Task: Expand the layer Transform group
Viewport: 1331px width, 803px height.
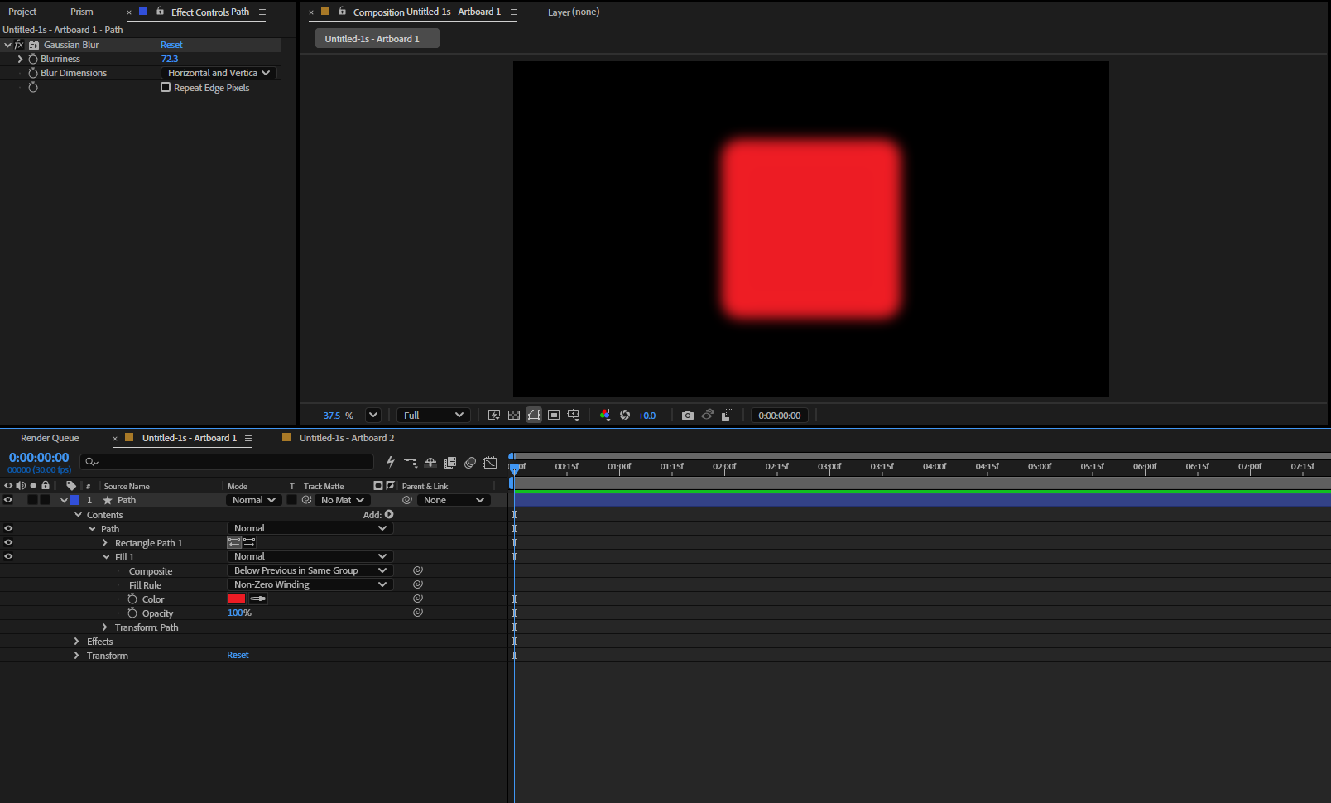Action: (x=77, y=656)
